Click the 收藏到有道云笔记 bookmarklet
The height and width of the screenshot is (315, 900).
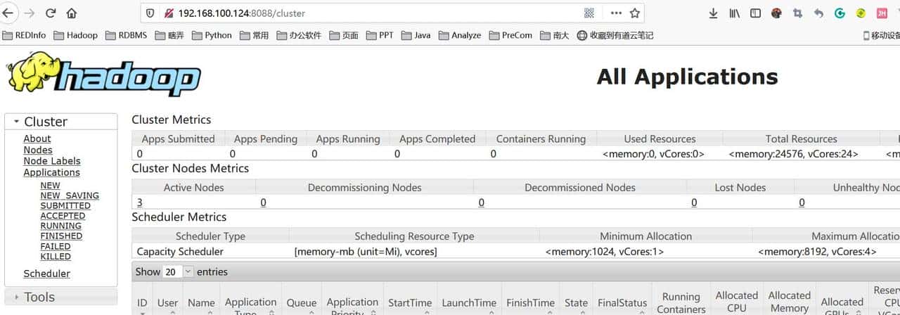click(x=615, y=35)
